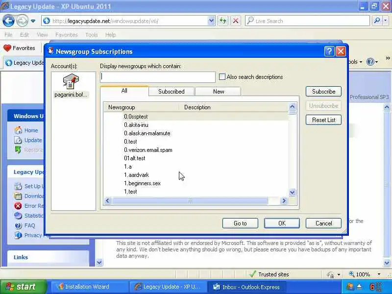Click the Help question-mark toolbar icon

point(370,62)
